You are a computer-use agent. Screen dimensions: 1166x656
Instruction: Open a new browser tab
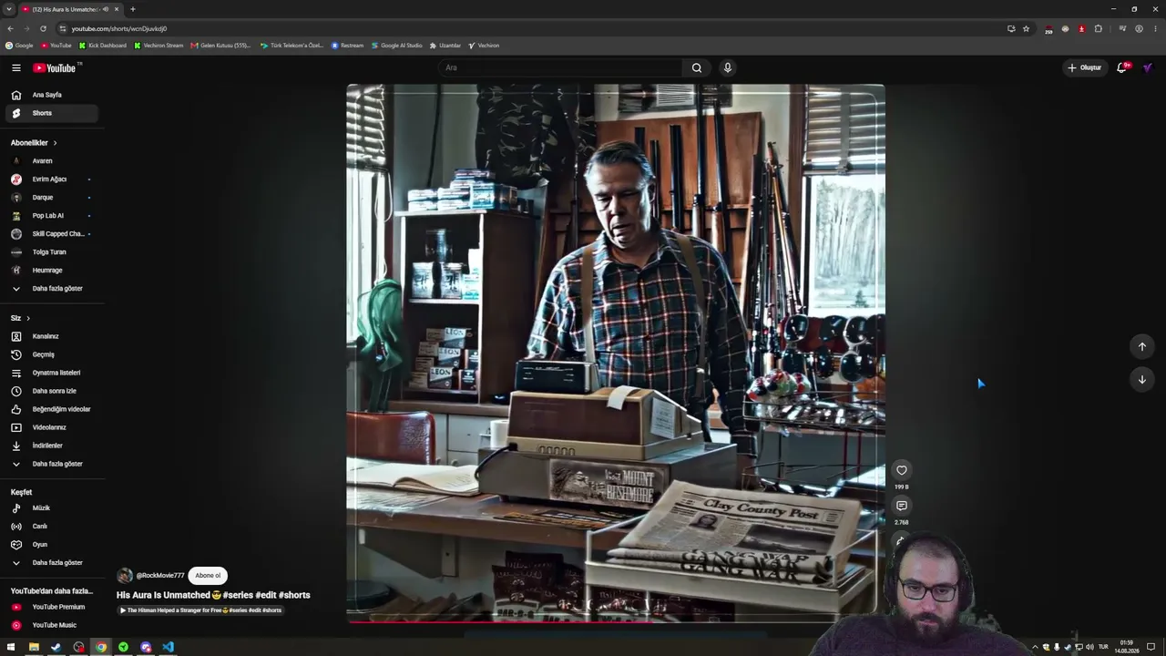pyautogui.click(x=133, y=9)
